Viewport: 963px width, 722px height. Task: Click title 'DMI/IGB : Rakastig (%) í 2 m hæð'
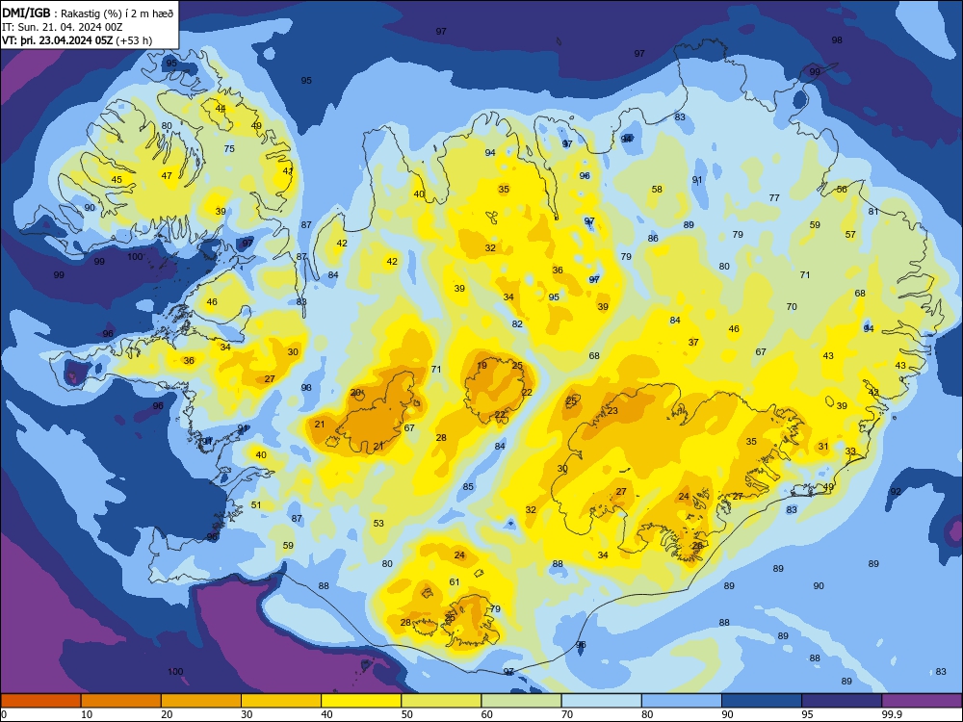click(88, 13)
